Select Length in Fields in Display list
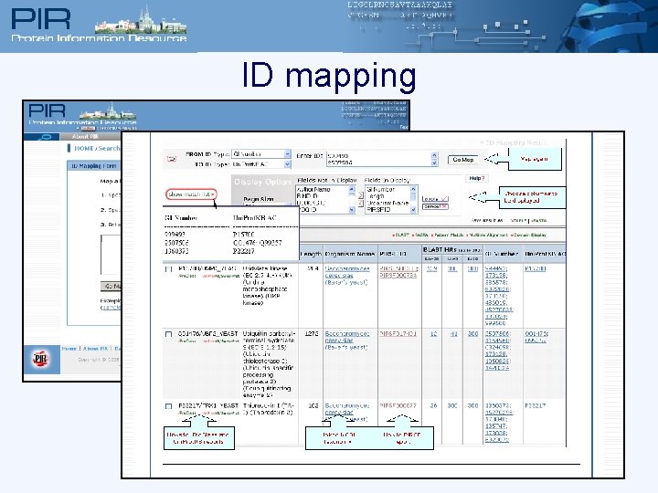This screenshot has width=658, height=493. coord(376,195)
